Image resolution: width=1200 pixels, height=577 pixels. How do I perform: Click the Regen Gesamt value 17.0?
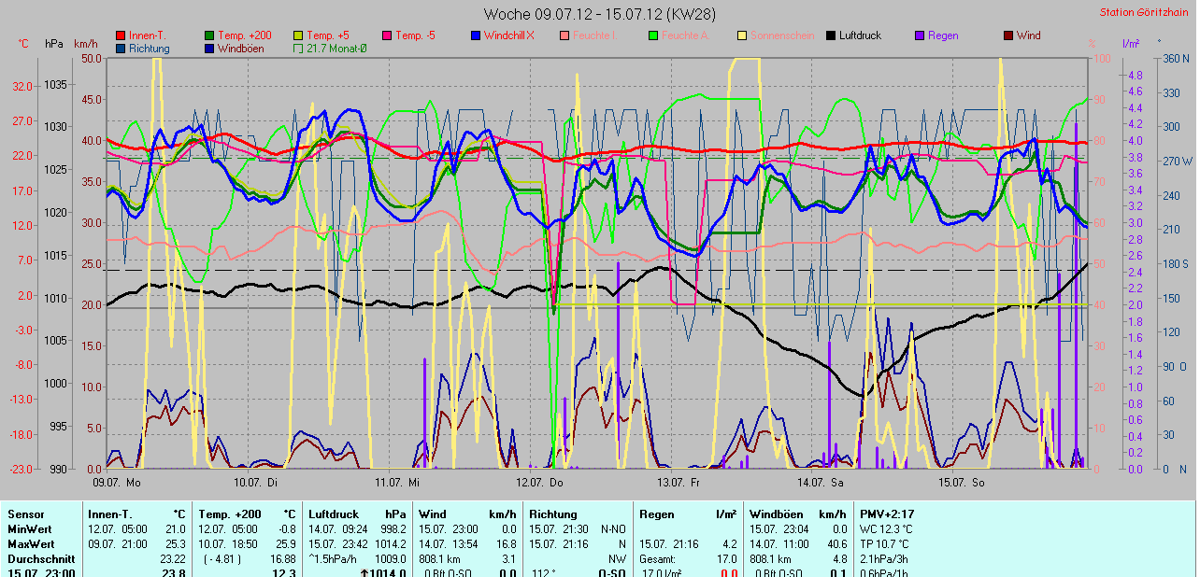pos(725,559)
